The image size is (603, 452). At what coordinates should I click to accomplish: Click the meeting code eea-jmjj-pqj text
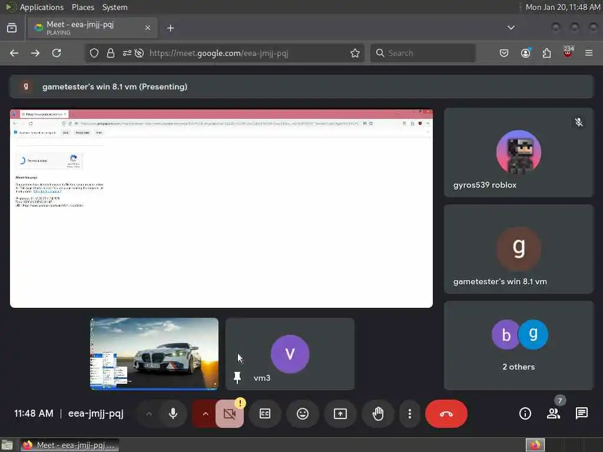click(96, 414)
